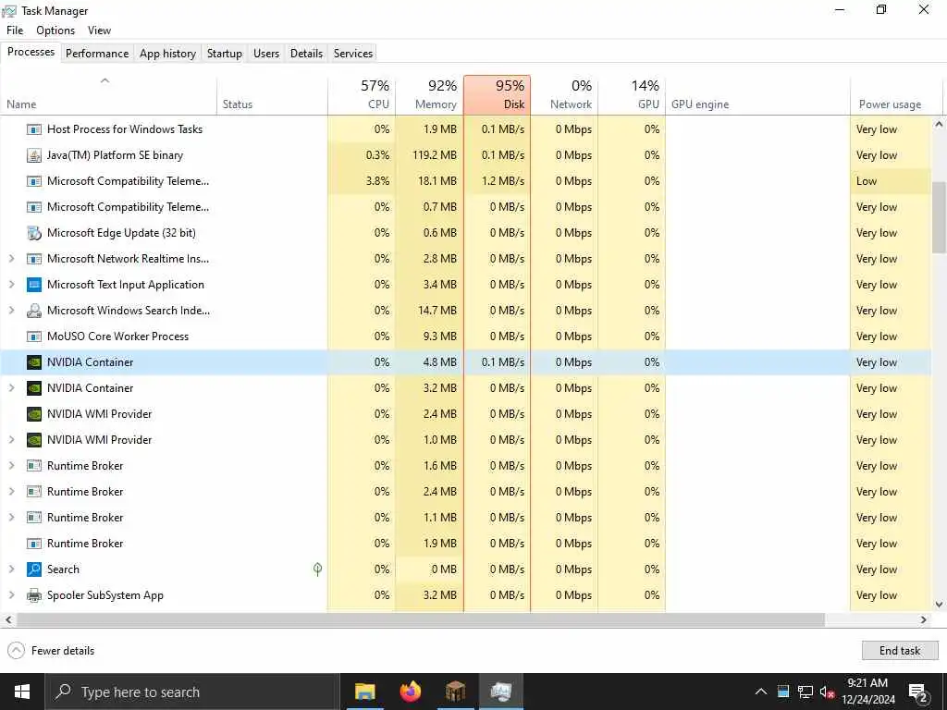Select the 119.2 MB memory value

coord(435,155)
